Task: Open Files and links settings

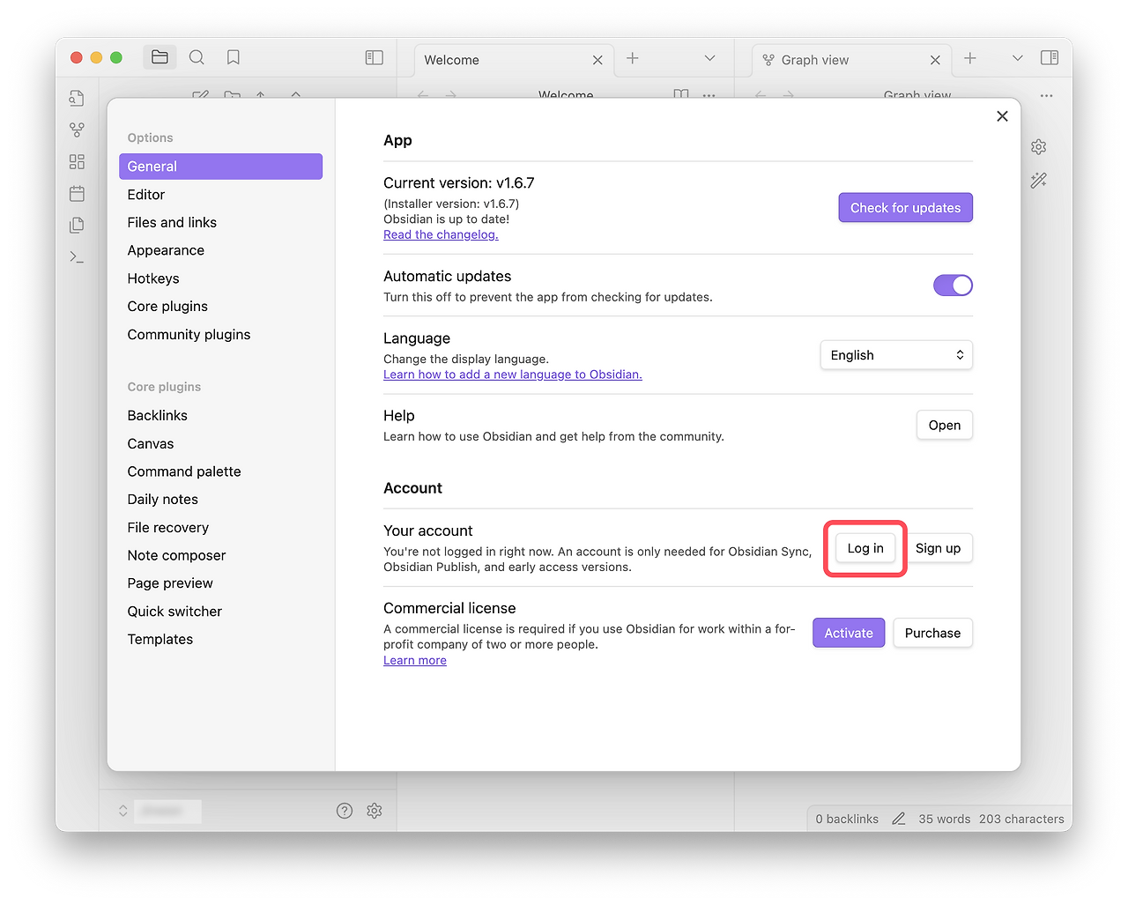Action: (x=220, y=223)
